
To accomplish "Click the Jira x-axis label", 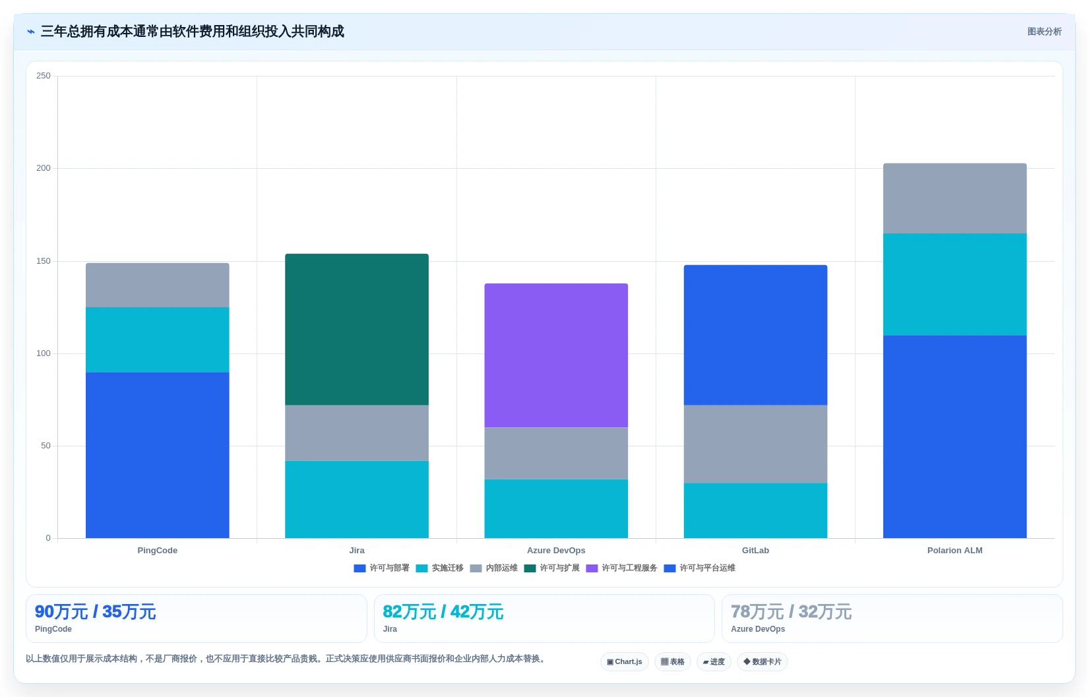I will coord(357,551).
